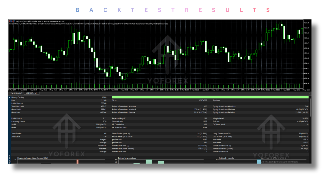Select the LR Correlation value 0.86
Screen dimensions: 330x186
[205, 125]
